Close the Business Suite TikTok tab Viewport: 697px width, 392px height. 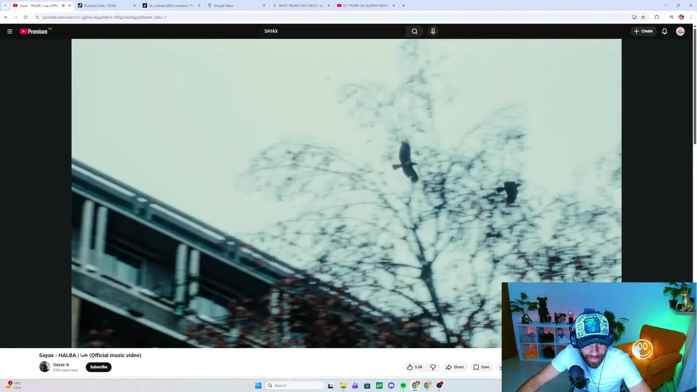tap(134, 5)
